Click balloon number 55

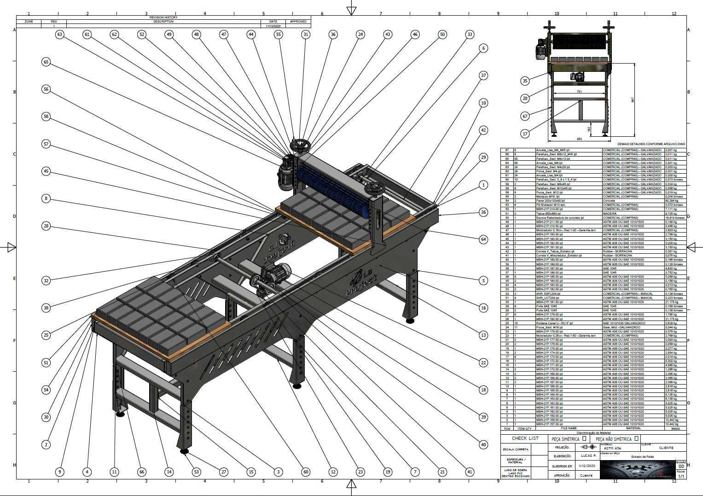click(x=279, y=34)
